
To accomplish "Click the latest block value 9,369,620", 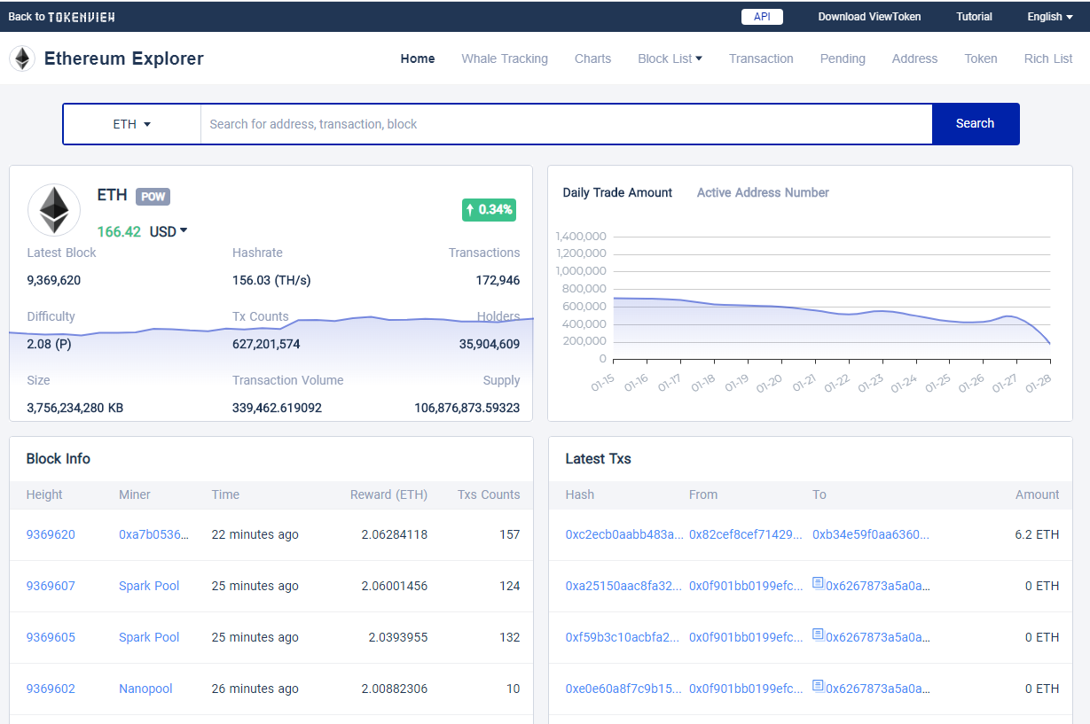I will (x=54, y=280).
